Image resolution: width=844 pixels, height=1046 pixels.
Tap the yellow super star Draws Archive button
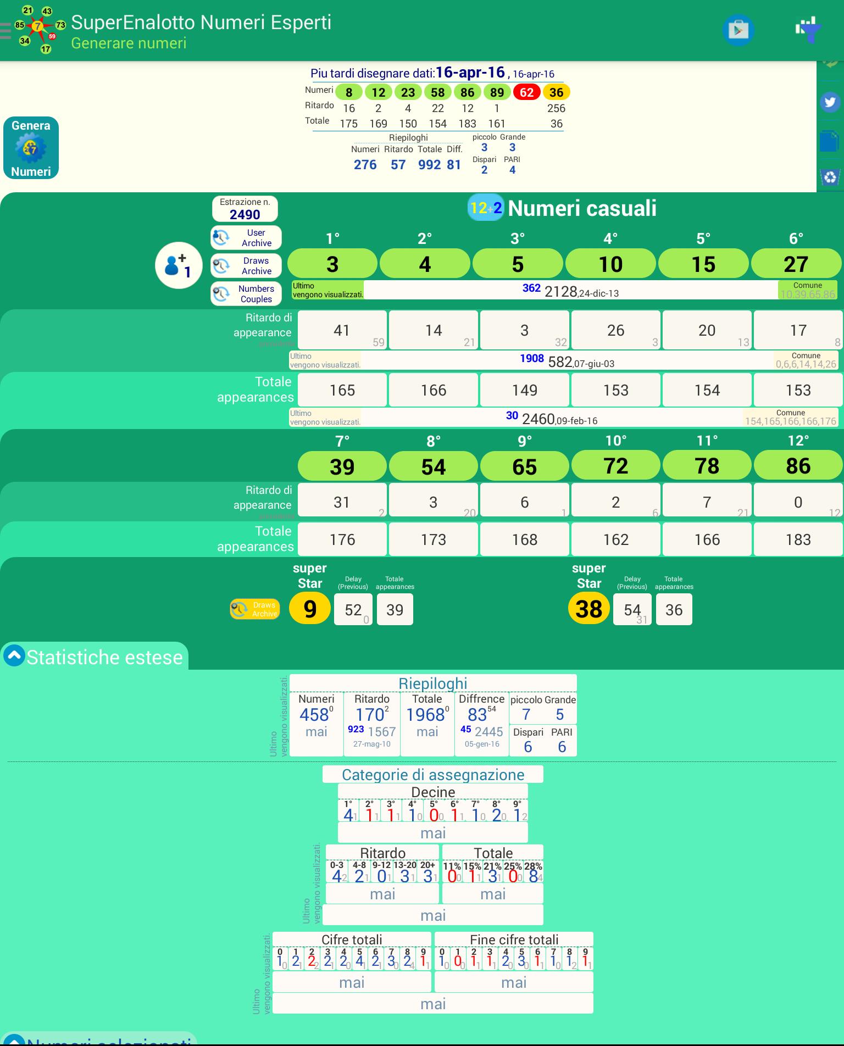pyautogui.click(x=255, y=609)
